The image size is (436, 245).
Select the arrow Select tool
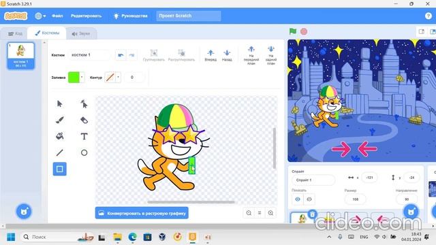[59, 104]
